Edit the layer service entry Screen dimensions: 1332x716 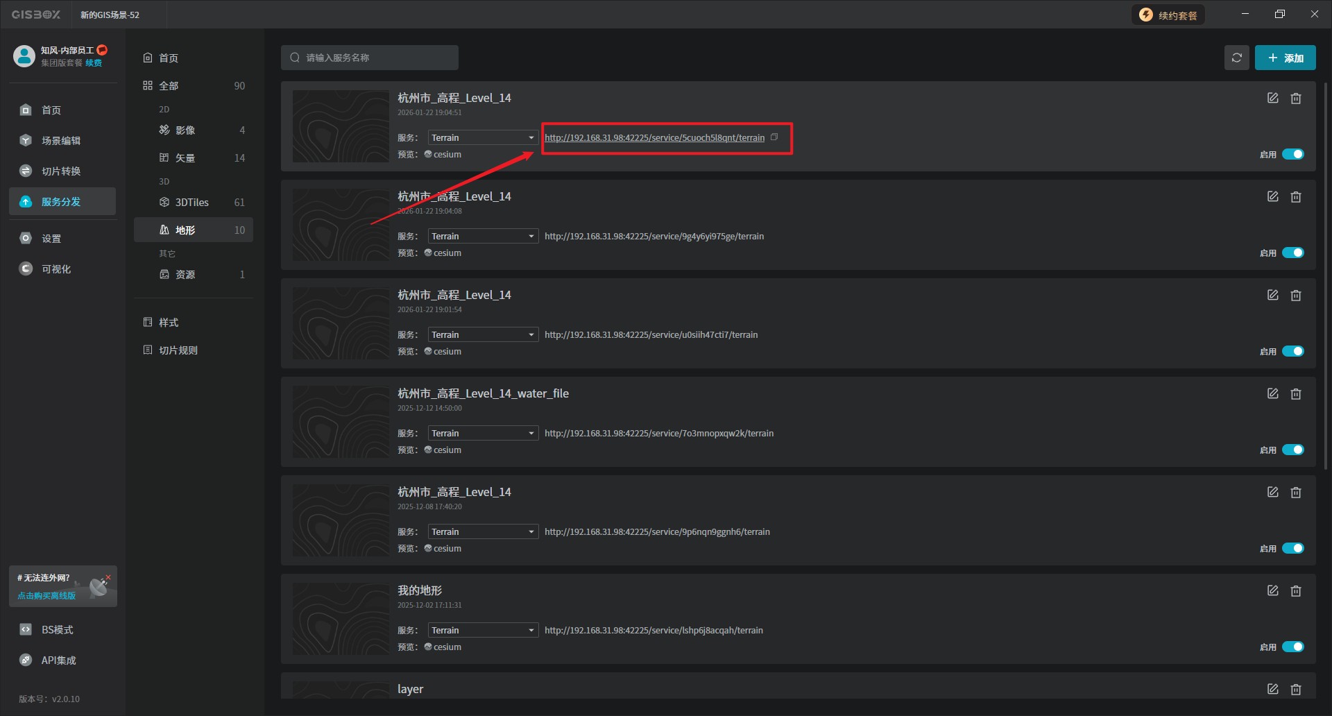tap(1272, 689)
